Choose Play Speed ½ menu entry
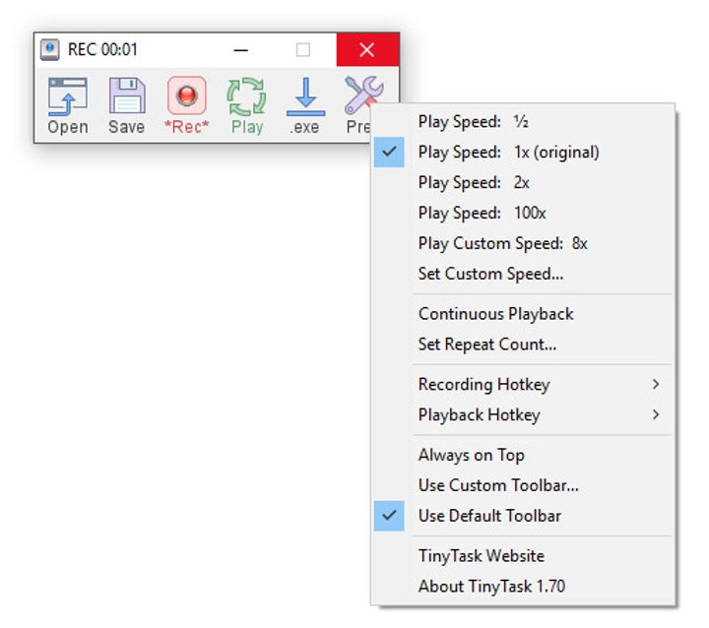This screenshot has height=628, width=709. pyautogui.click(x=473, y=122)
